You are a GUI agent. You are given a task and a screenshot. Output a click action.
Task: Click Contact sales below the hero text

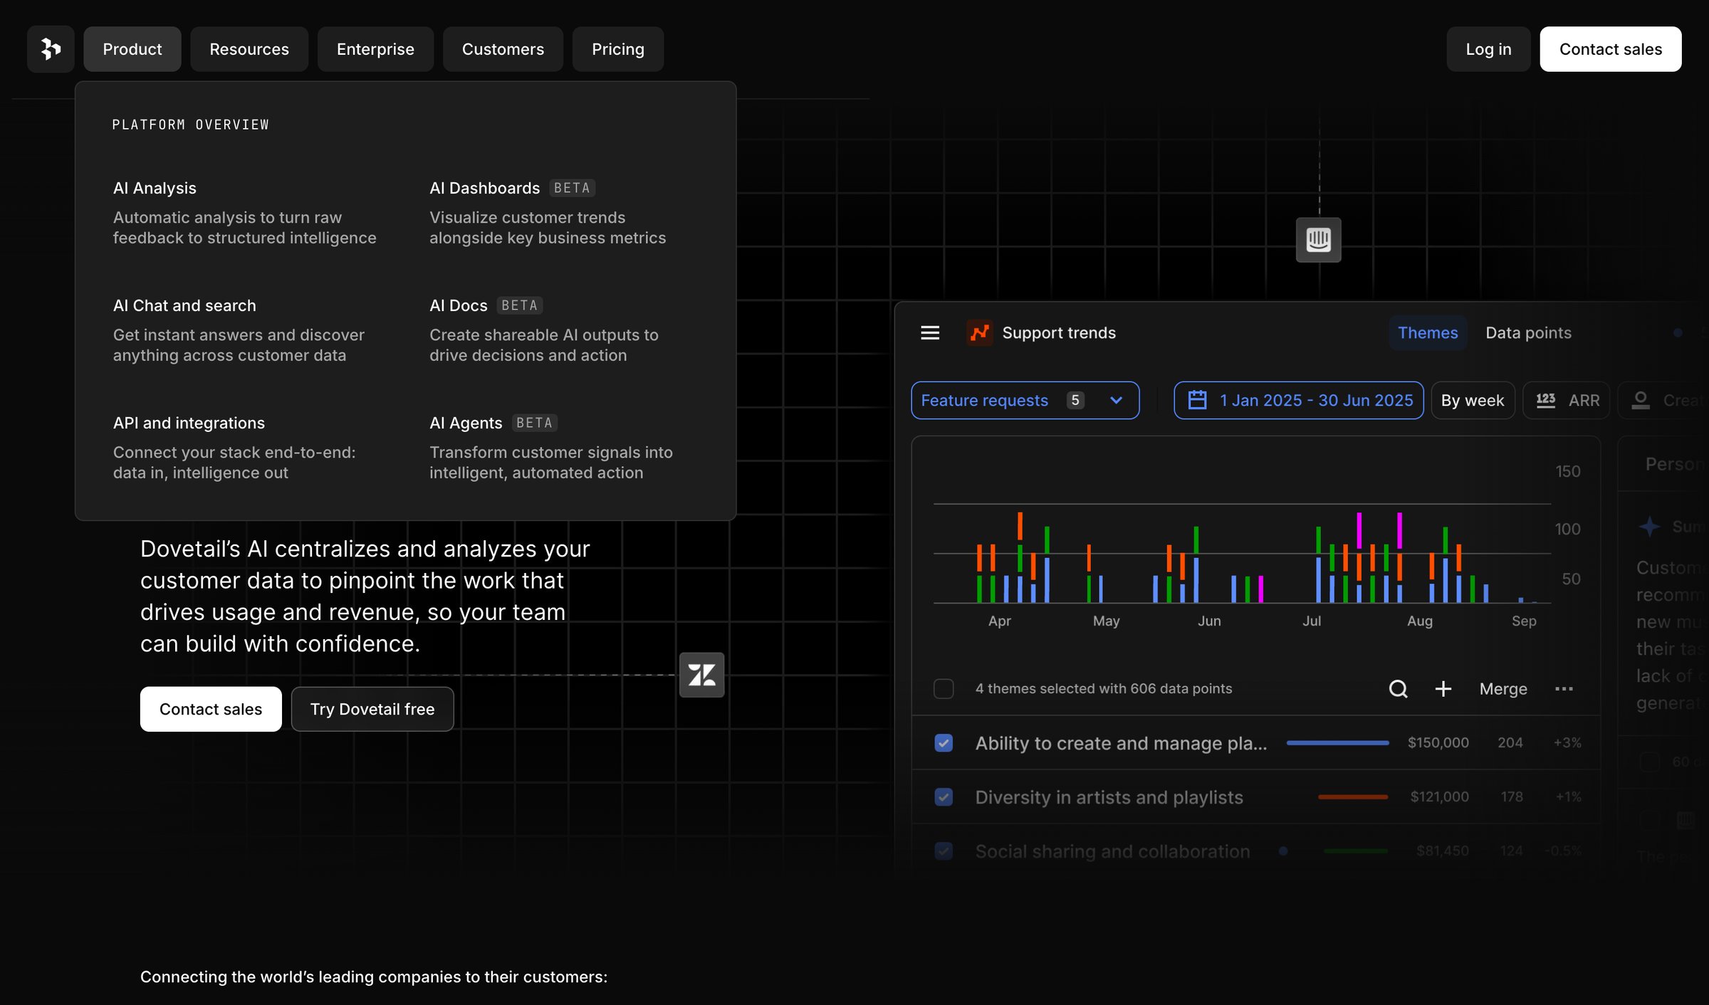click(211, 709)
